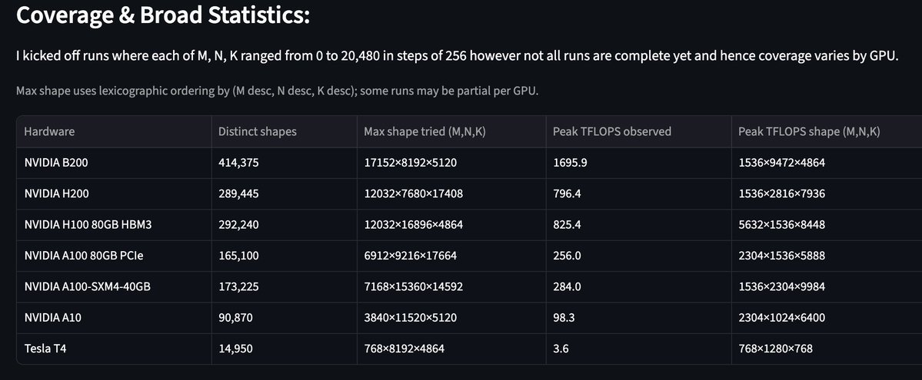Click the 768×1280×768 peak shape cell

[x=775, y=349]
